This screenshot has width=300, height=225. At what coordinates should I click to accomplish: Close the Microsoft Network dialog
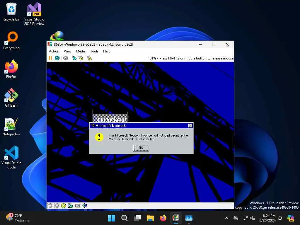point(190,125)
